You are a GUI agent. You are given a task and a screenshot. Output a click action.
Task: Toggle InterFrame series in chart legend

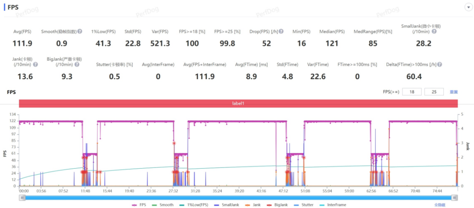(334, 205)
